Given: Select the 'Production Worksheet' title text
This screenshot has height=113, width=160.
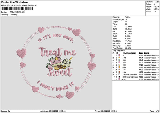Looking at the screenshot, I should point(15,2).
